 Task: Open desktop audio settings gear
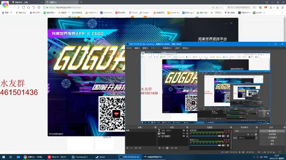click(228, 136)
